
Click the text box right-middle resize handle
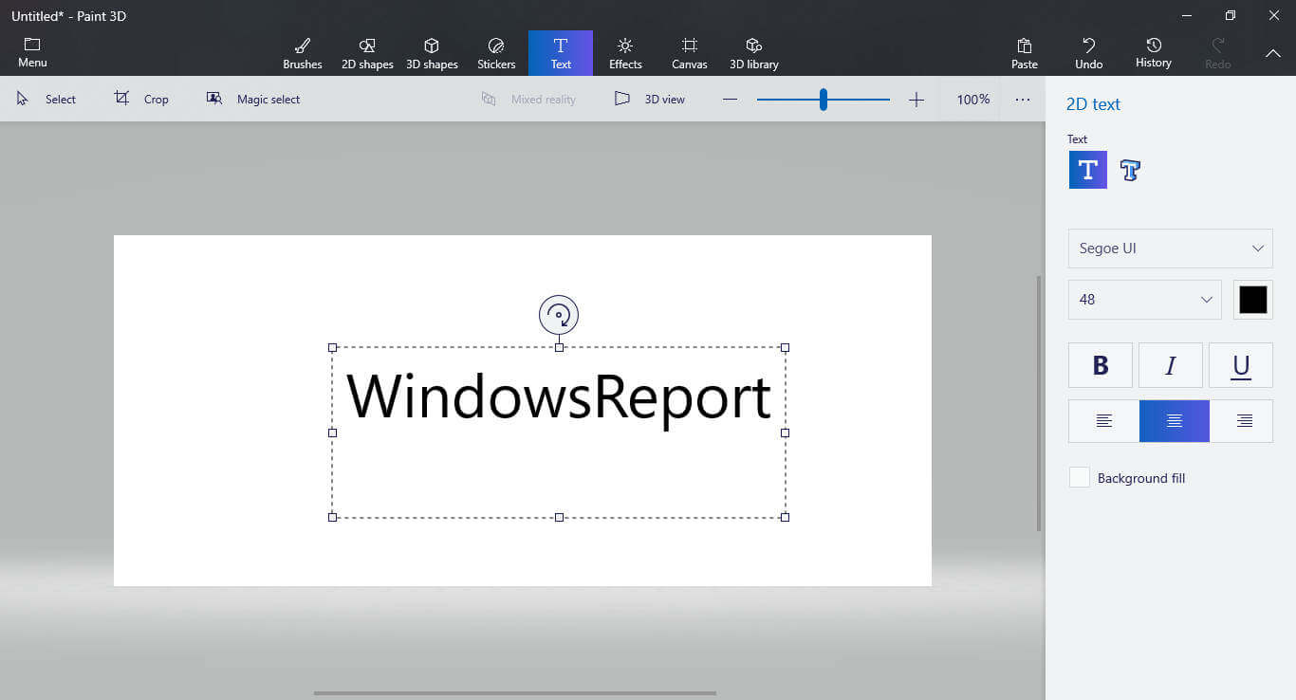pyautogui.click(x=785, y=433)
